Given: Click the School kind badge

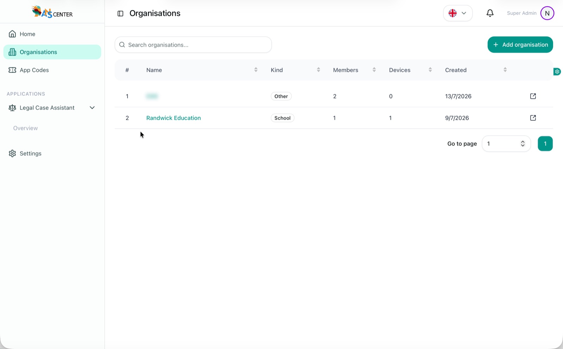Looking at the screenshot, I should coord(283,118).
